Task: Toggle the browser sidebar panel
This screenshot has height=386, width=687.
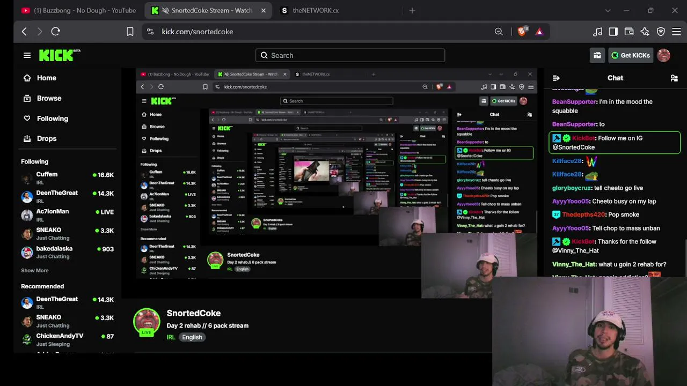Action: point(613,32)
